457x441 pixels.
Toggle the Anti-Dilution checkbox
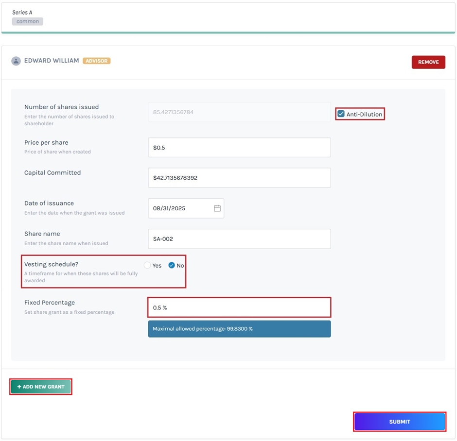click(x=341, y=114)
